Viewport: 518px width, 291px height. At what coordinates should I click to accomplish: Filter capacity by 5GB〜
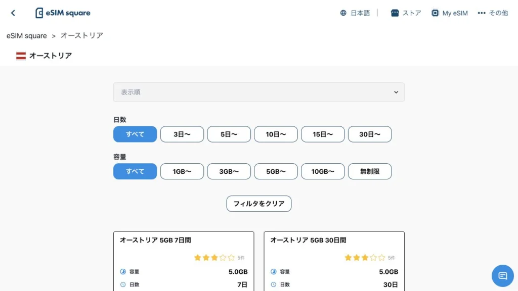[276, 171]
